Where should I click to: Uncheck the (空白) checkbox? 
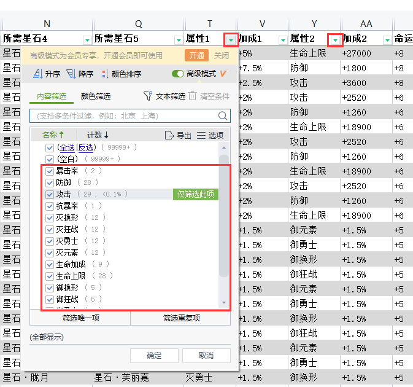[x=50, y=159]
